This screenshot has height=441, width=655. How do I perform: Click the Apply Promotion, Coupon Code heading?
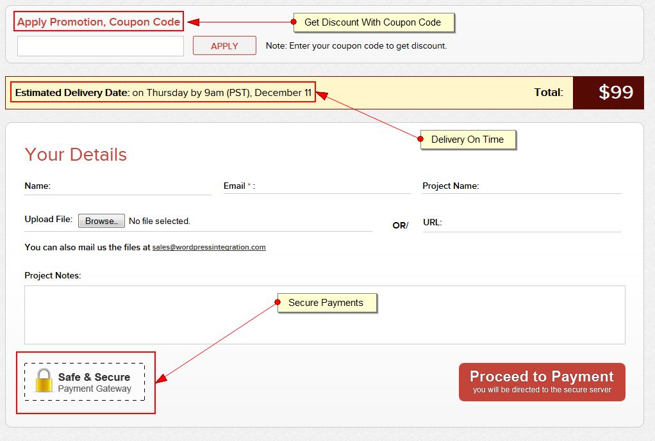point(99,22)
